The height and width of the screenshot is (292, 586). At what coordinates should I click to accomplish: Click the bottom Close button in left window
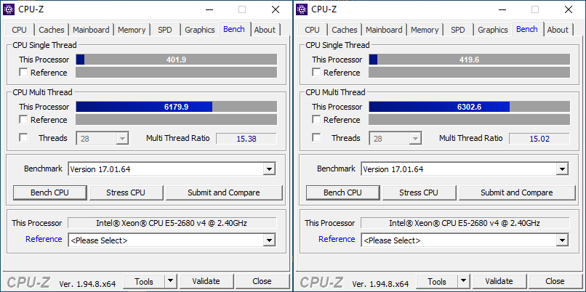click(x=262, y=281)
